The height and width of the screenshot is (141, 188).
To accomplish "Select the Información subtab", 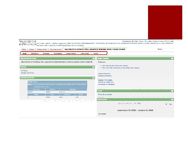I will 85,54.
